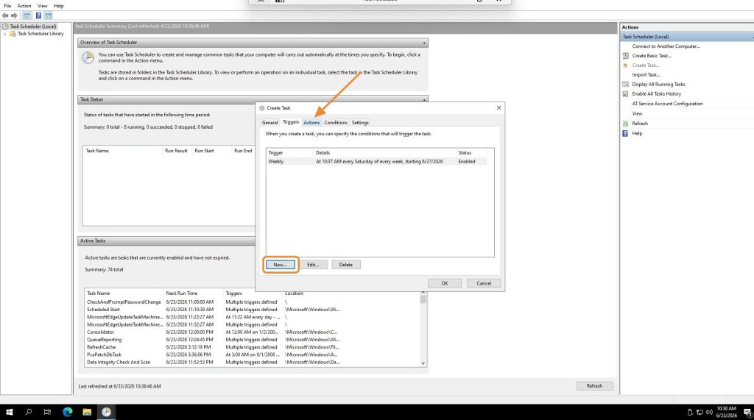Click Import Task... in Actions pane
The width and height of the screenshot is (754, 420).
(x=646, y=75)
